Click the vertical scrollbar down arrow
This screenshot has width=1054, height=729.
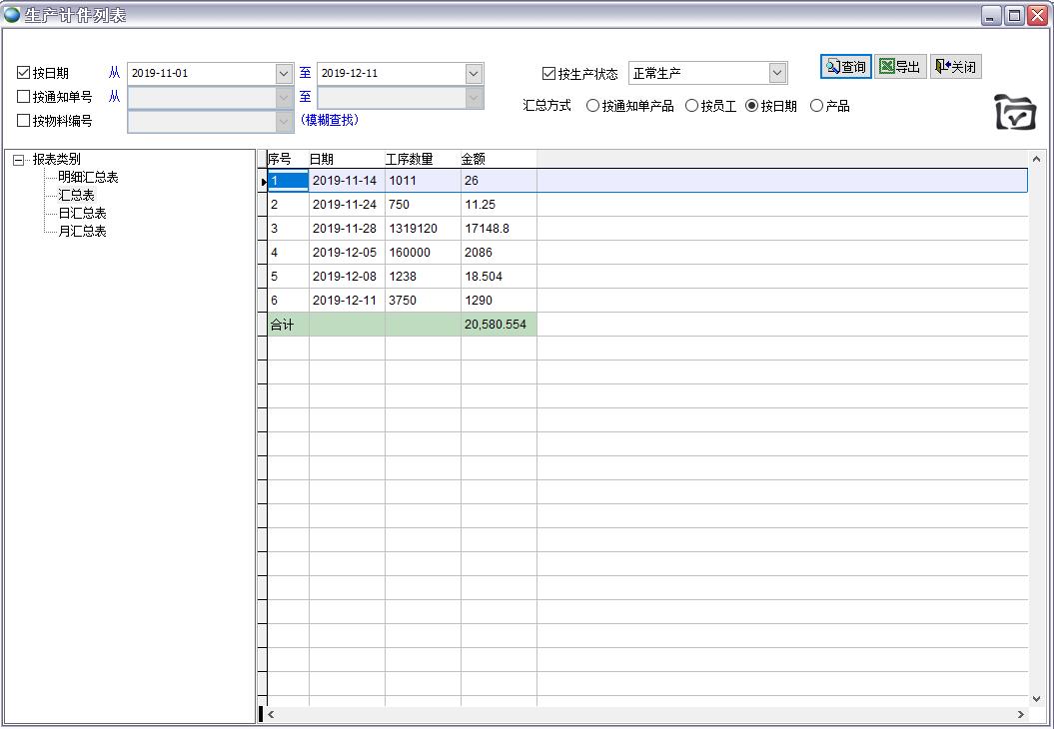pos(1036,699)
